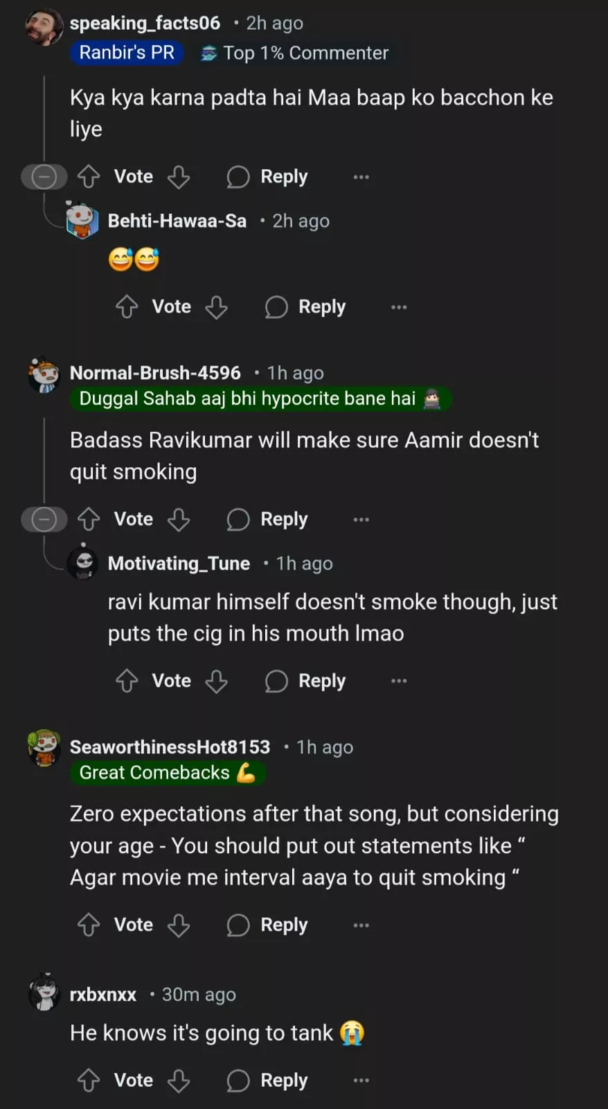Upvote Behti-Hawaa-Sa's emoji reply
This screenshot has width=608, height=1109.
point(127,307)
